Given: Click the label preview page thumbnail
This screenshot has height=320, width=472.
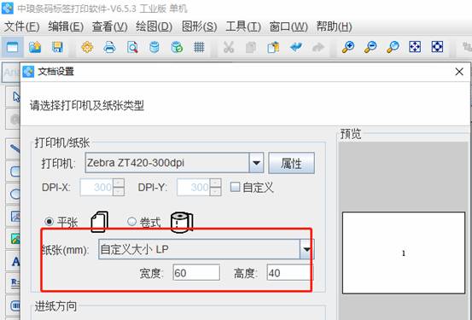Looking at the screenshot, I should tap(404, 253).
